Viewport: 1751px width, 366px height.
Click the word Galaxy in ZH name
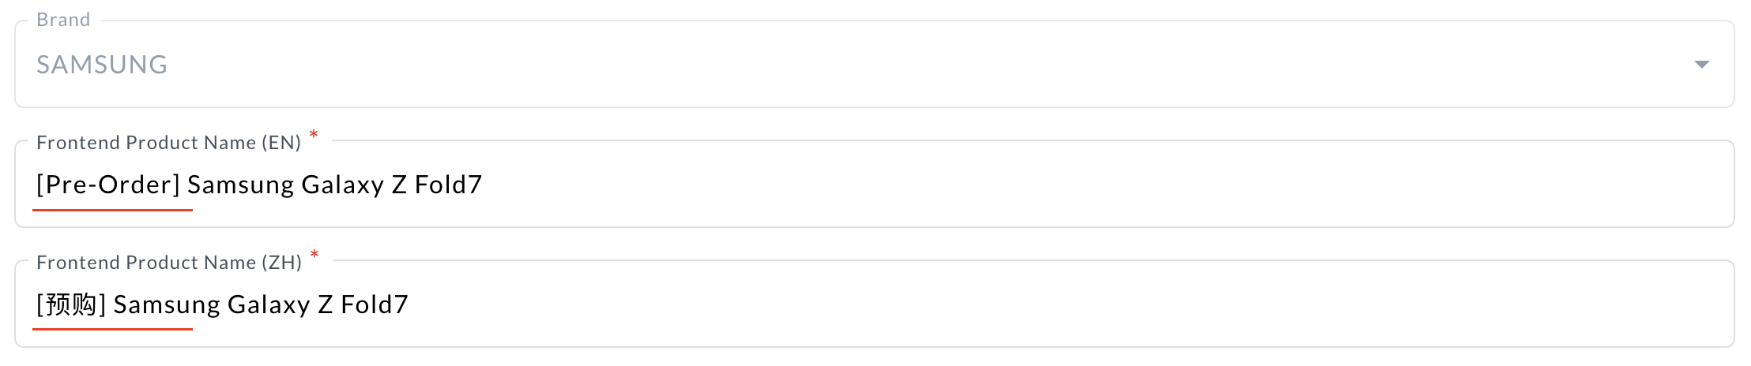click(x=269, y=304)
